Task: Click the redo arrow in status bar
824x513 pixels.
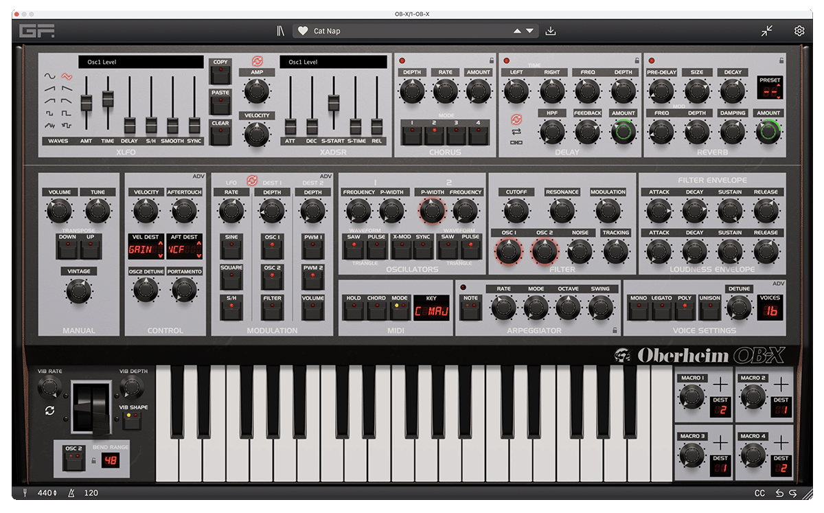Action: [792, 493]
